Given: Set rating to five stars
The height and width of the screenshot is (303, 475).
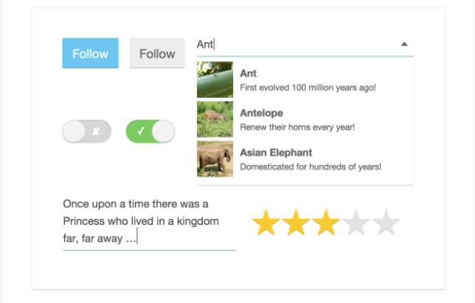Looking at the screenshot, I should tap(385, 223).
